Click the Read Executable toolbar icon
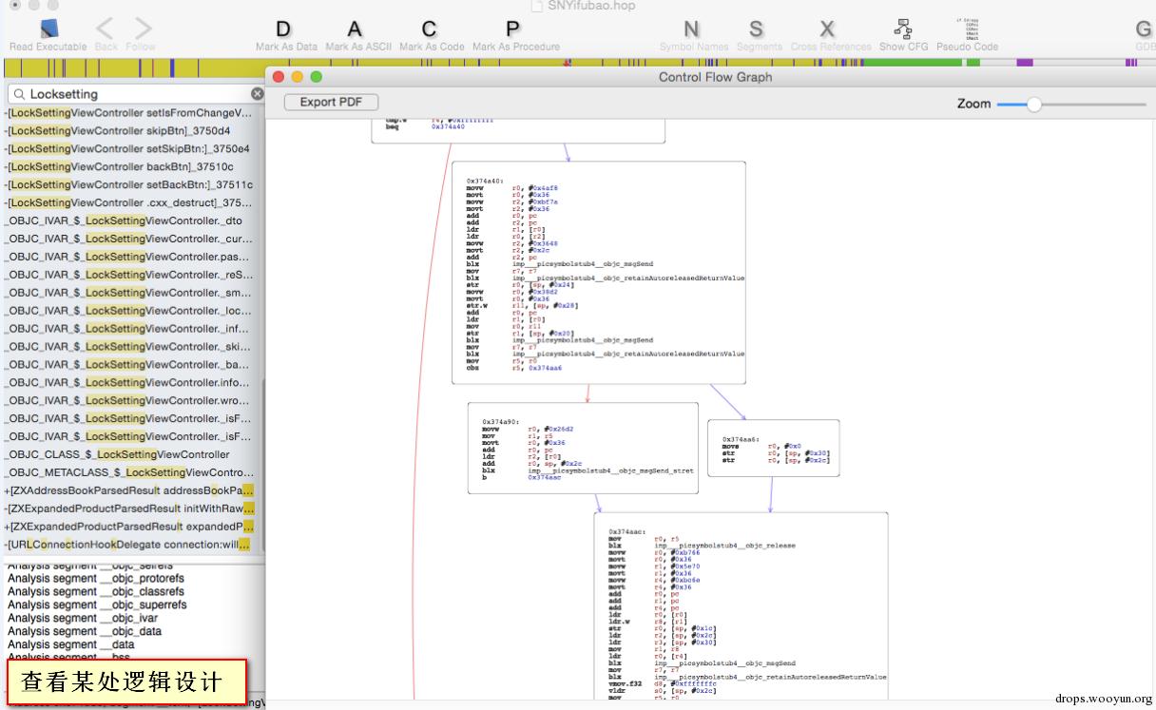This screenshot has width=1156, height=710. click(x=48, y=29)
